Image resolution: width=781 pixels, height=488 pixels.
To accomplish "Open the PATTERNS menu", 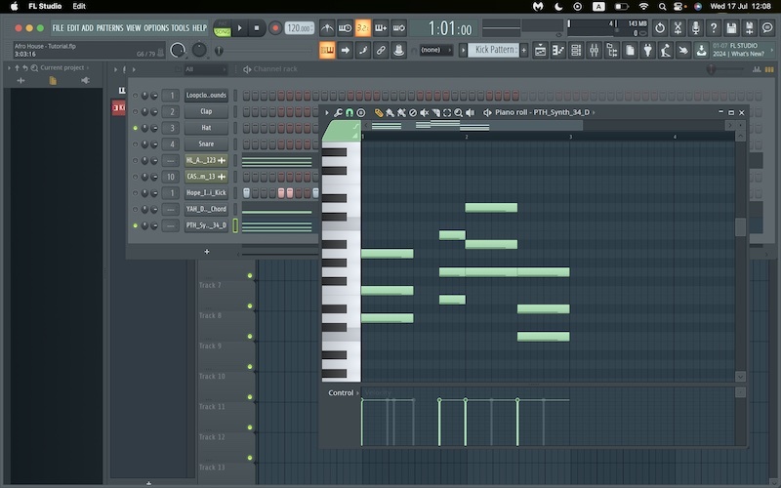I will coord(109,28).
